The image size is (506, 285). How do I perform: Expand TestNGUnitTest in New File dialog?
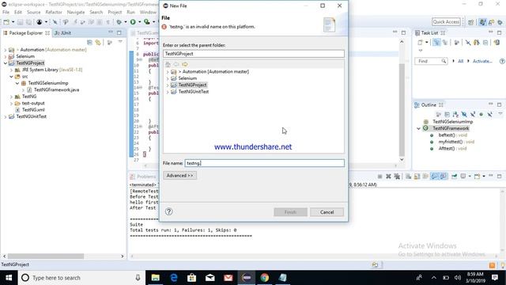[x=168, y=92]
